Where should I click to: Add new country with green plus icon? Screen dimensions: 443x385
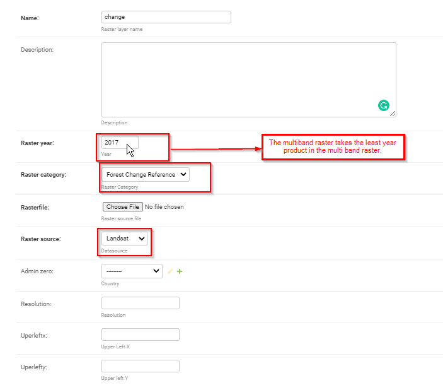(x=180, y=271)
